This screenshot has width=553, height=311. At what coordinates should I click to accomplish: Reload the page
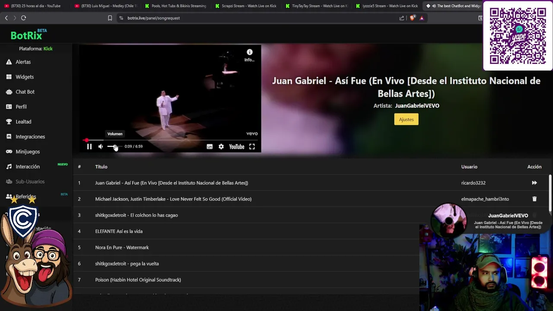tap(23, 18)
